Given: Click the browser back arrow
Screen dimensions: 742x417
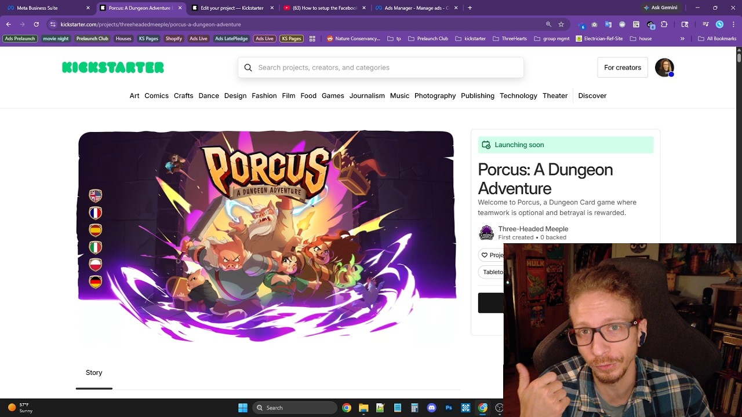Looking at the screenshot, I should (9, 24).
